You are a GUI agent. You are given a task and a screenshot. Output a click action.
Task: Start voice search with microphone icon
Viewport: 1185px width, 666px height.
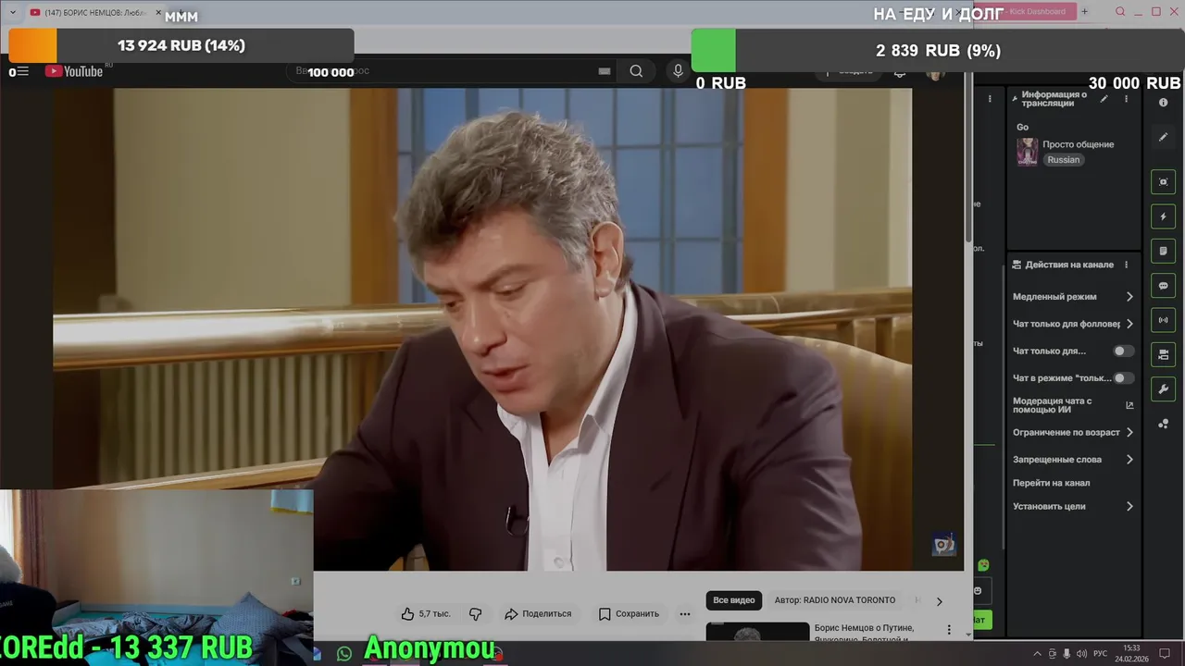pyautogui.click(x=678, y=71)
